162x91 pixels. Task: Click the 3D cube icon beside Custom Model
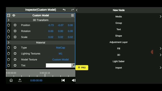click(9, 15)
